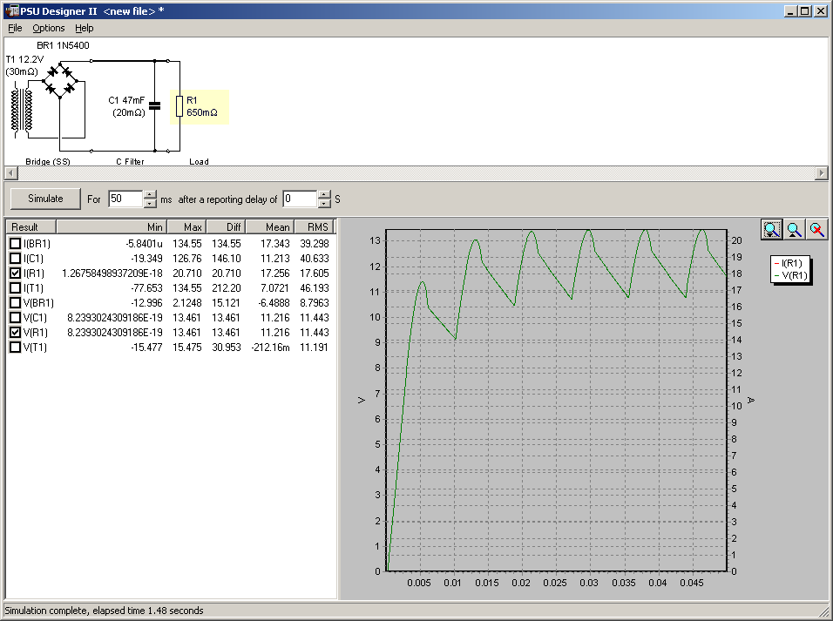Click the 'C Filter' section label
The height and width of the screenshot is (621, 833).
tap(130, 161)
